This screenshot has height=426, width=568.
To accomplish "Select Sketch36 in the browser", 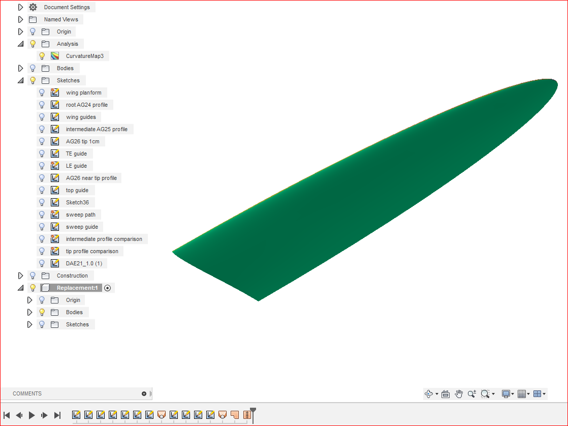I will tap(77, 202).
